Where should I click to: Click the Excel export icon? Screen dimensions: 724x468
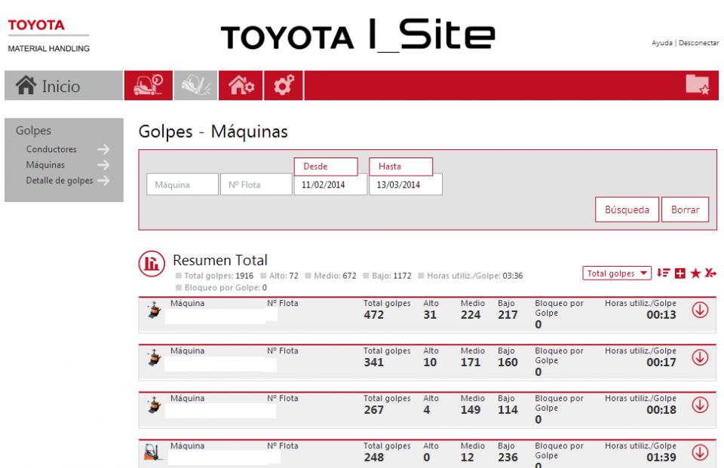click(x=710, y=274)
